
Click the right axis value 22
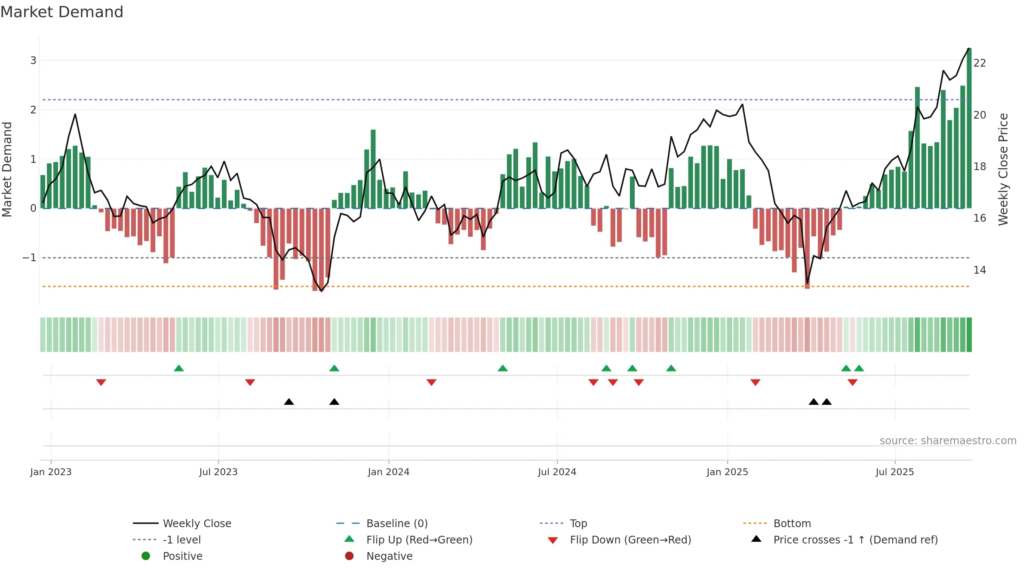pos(980,63)
